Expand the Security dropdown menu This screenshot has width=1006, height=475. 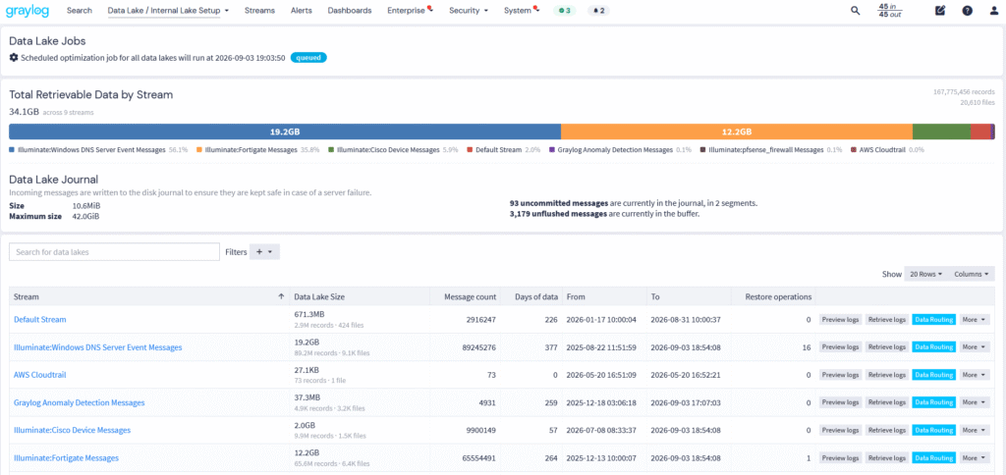coord(469,10)
